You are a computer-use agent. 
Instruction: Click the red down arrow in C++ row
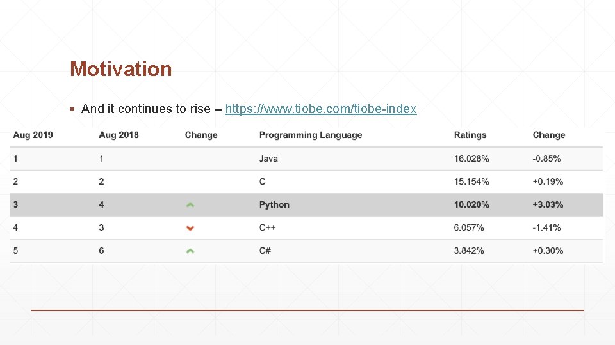[190, 228]
